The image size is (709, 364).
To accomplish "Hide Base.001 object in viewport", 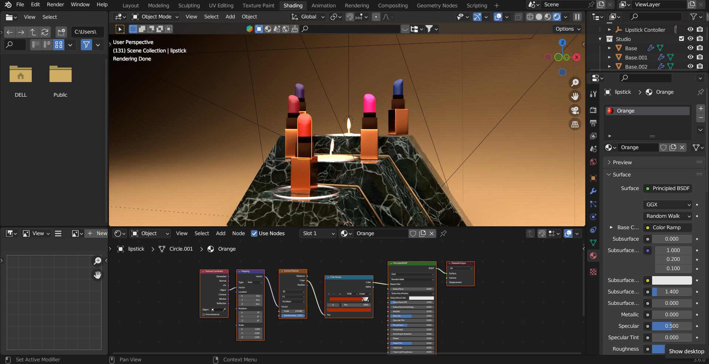I will pyautogui.click(x=690, y=57).
